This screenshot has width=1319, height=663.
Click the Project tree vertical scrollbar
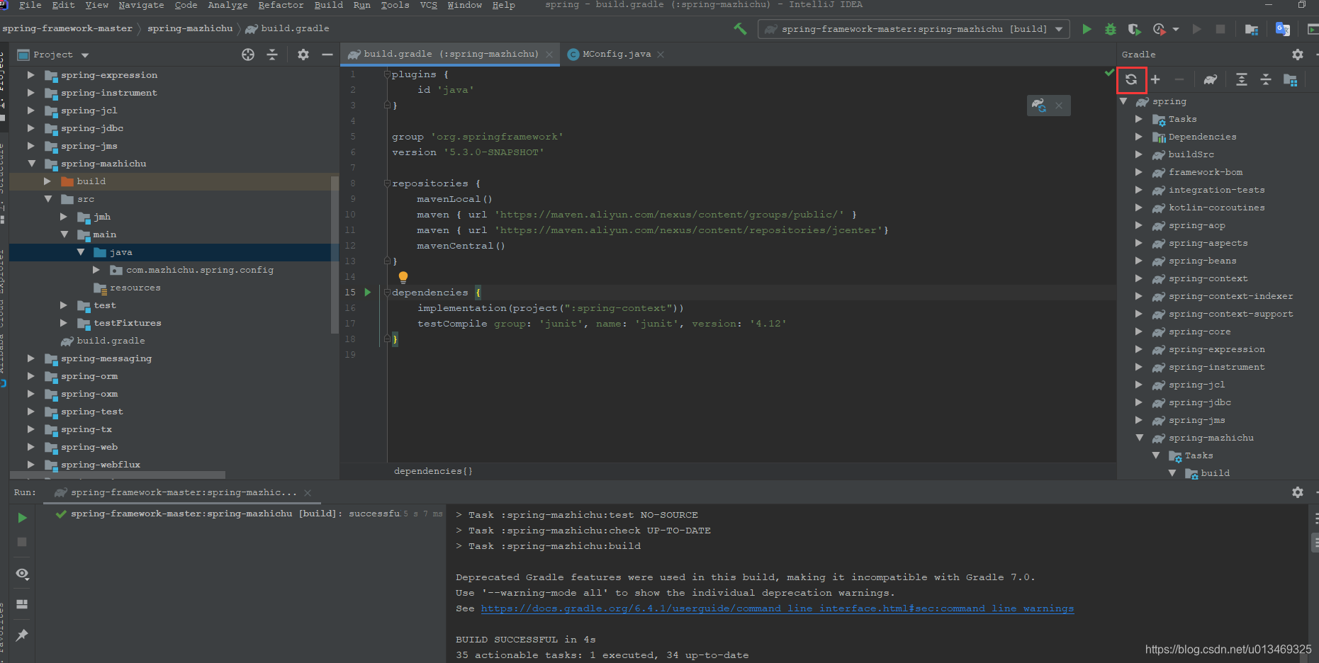(x=335, y=254)
